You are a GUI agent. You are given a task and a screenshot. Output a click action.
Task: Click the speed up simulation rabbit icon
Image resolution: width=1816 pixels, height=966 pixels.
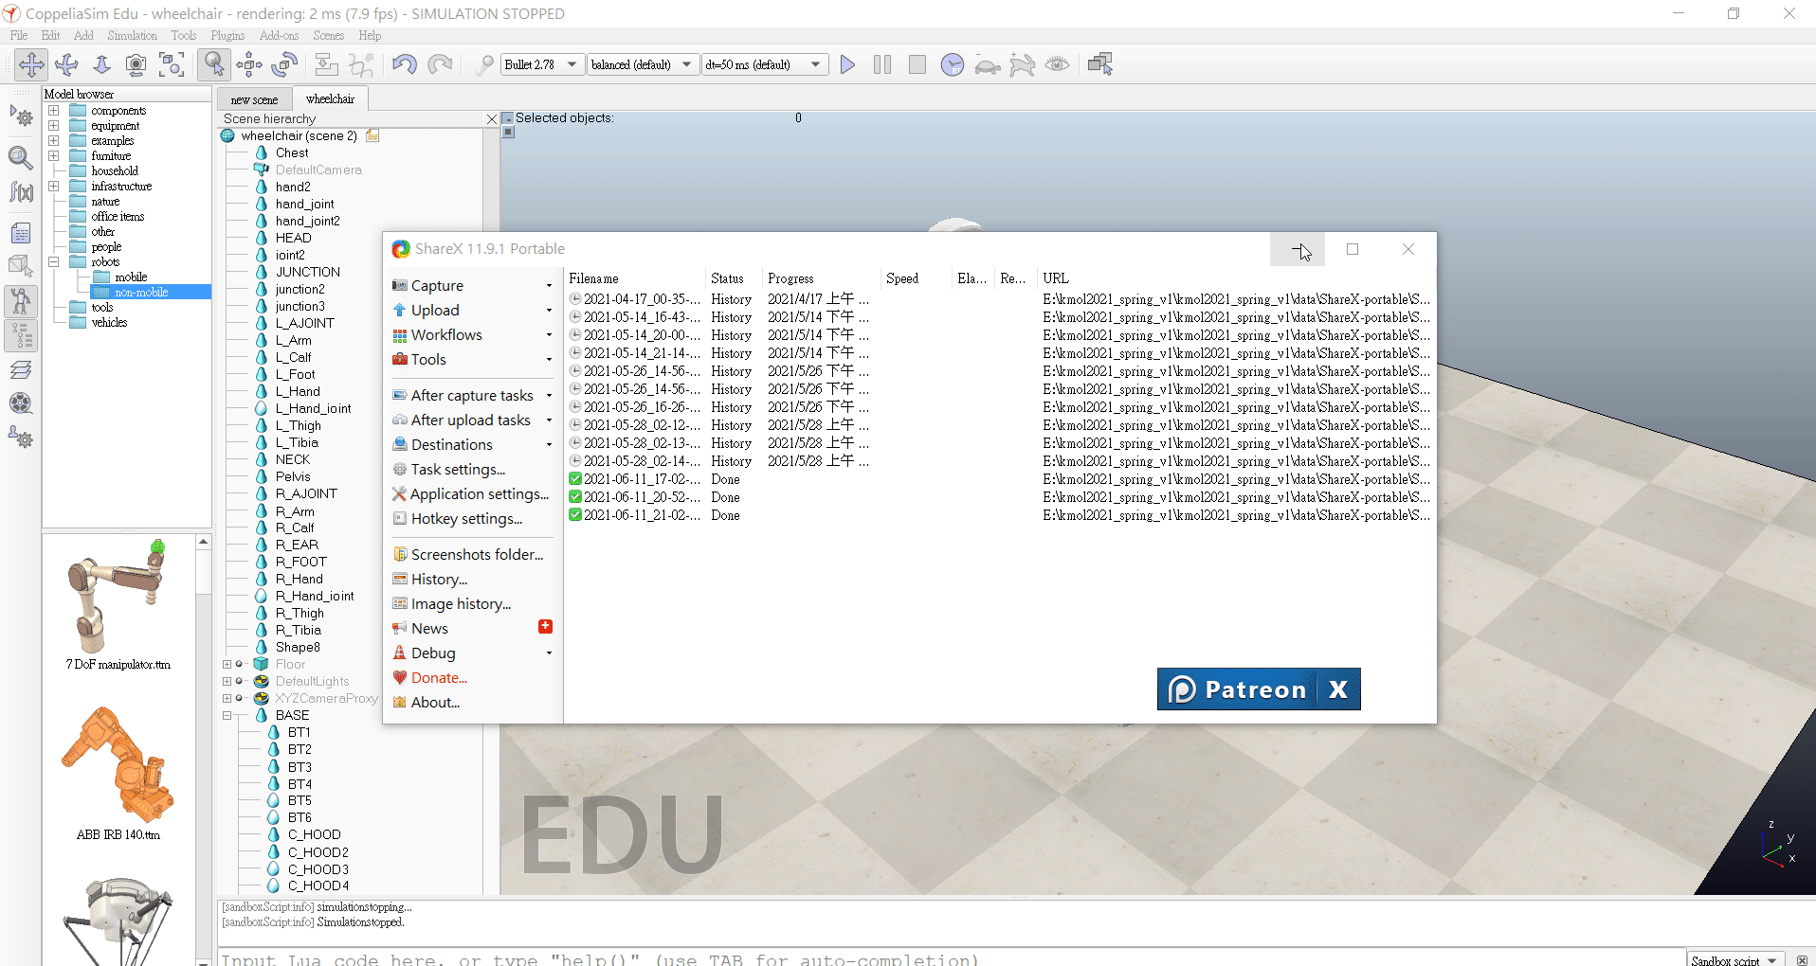click(x=1023, y=64)
